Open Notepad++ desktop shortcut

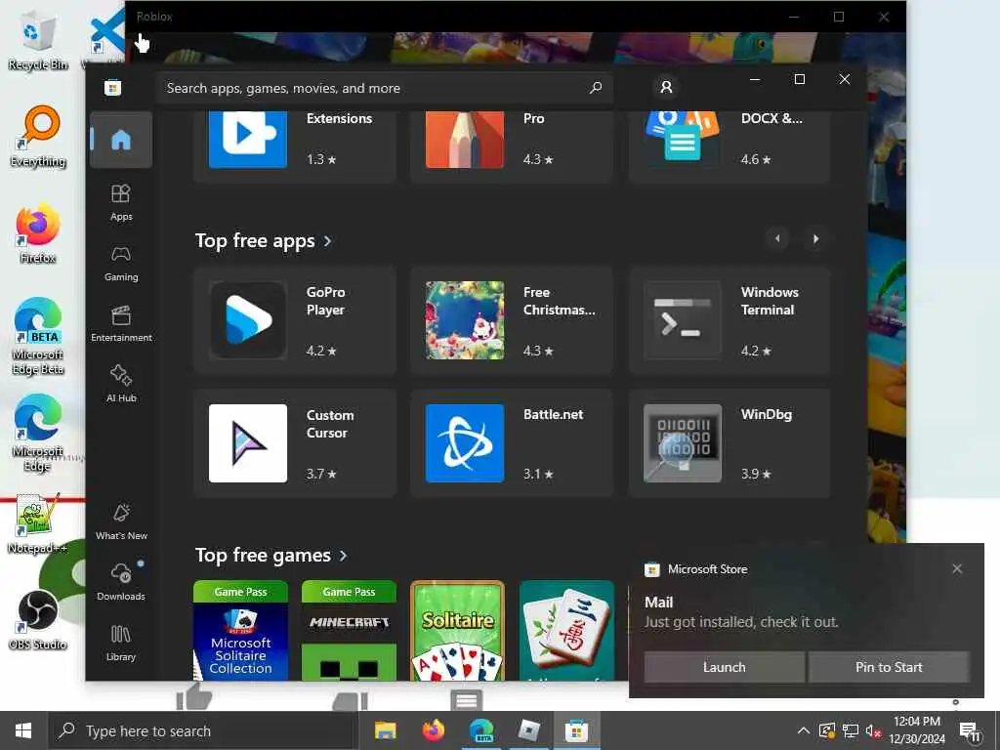pos(36,524)
